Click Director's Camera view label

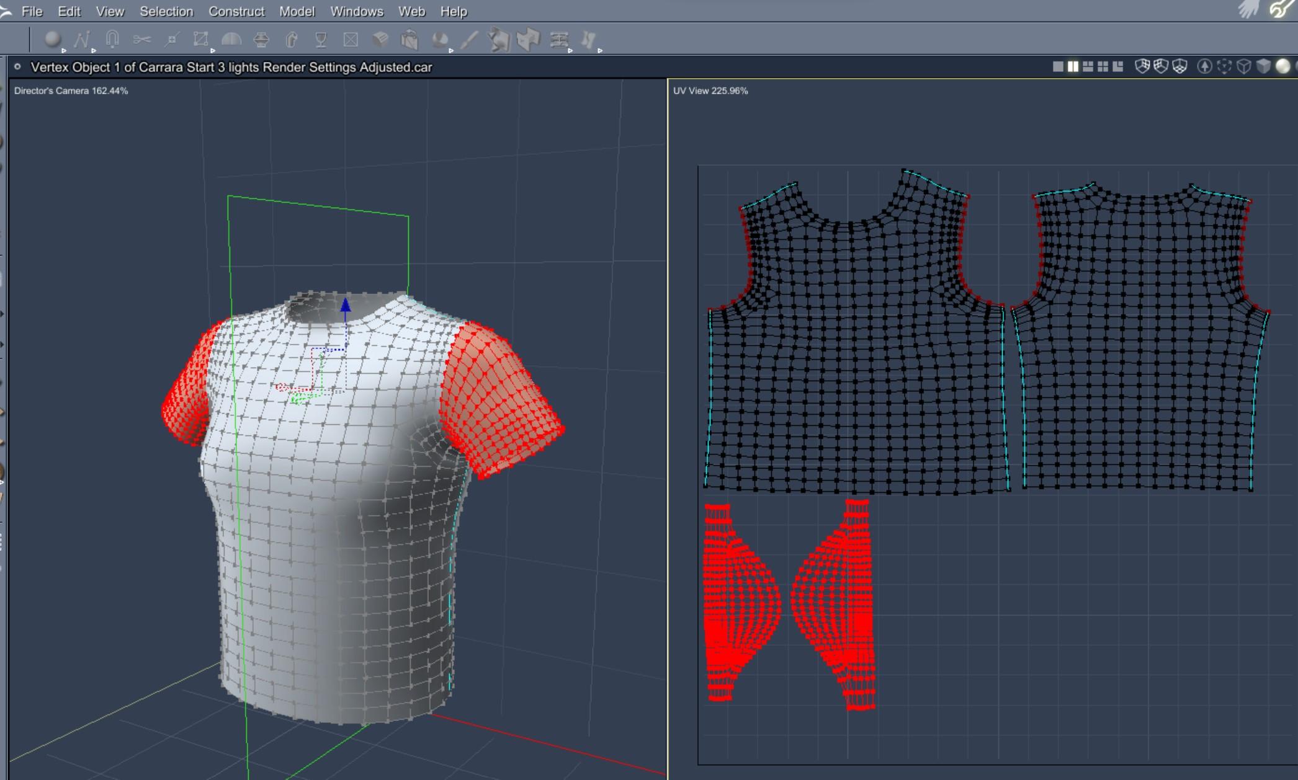[71, 91]
